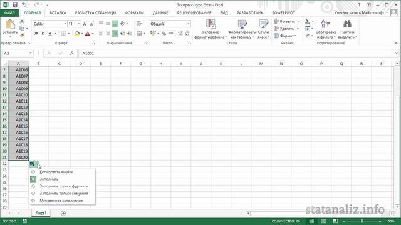This screenshot has width=401, height=225.
Task: Click the Clear eraser icon
Action: 308,36
